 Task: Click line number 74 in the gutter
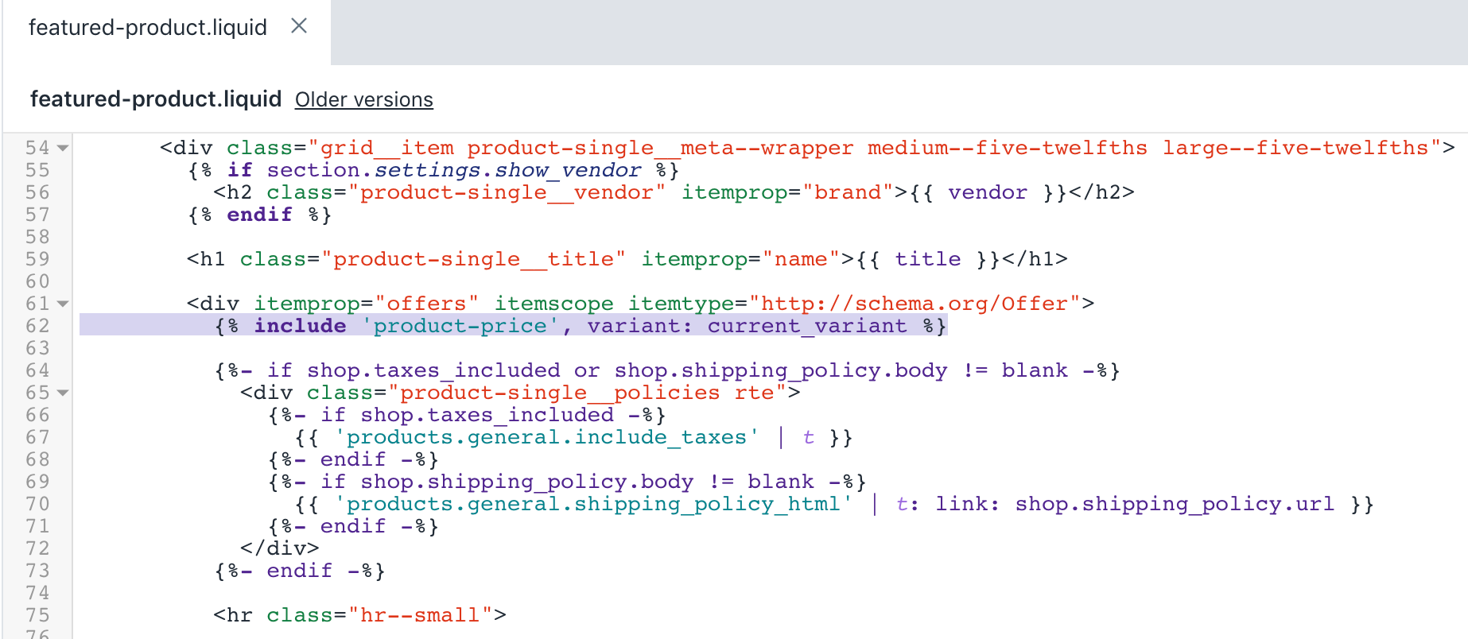[37, 593]
